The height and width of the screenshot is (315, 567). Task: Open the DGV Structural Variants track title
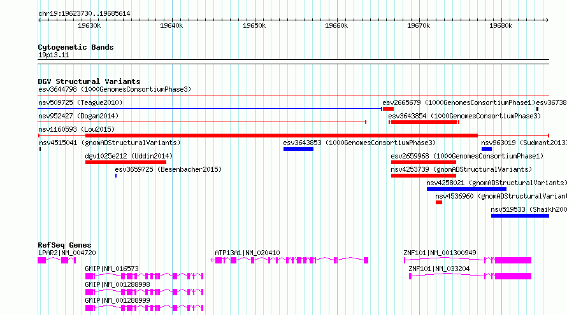coord(89,81)
